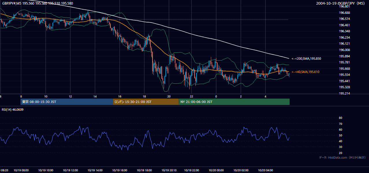Click price axis value 195.894

(344, 56)
